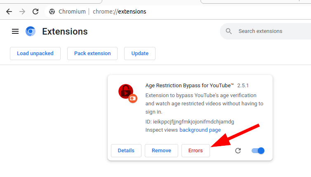Go back using the browser back arrow
Image resolution: width=311 pixels, height=177 pixels.
[9, 12]
